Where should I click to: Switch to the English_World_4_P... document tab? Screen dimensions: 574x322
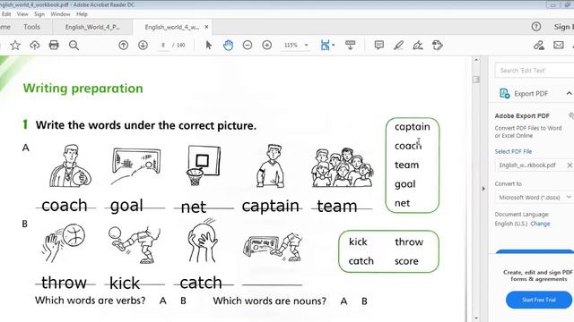92,27
